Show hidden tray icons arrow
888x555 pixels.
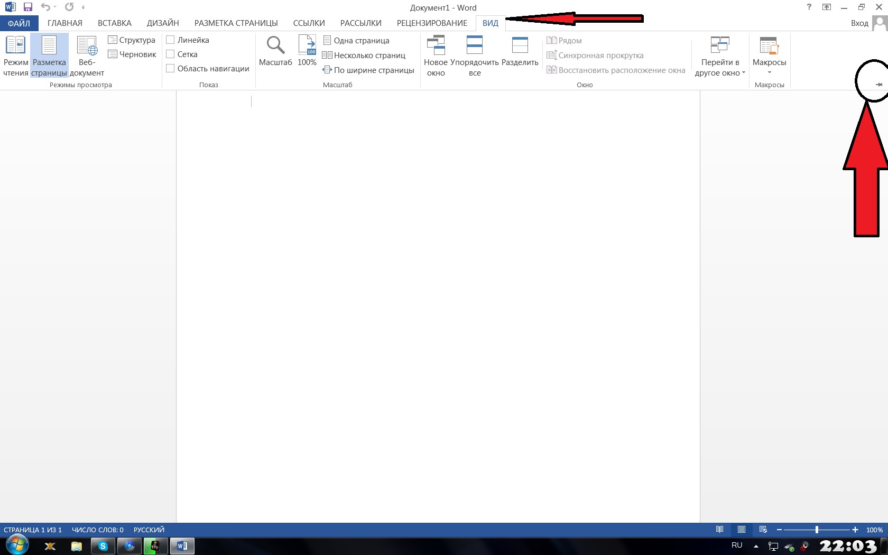[x=756, y=546]
